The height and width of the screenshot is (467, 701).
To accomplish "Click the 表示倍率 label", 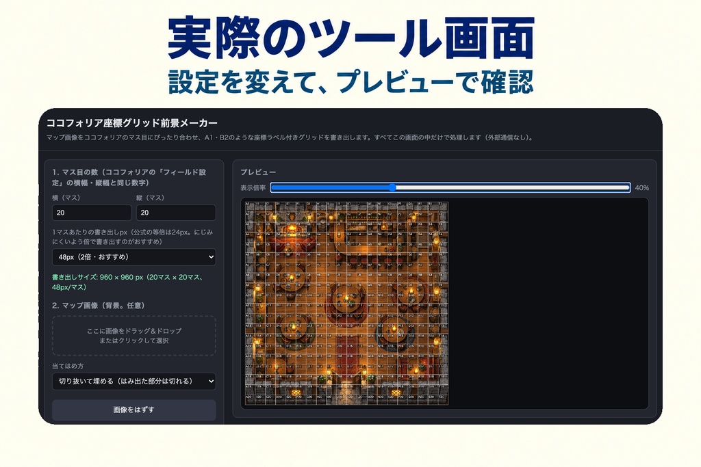I will (253, 188).
